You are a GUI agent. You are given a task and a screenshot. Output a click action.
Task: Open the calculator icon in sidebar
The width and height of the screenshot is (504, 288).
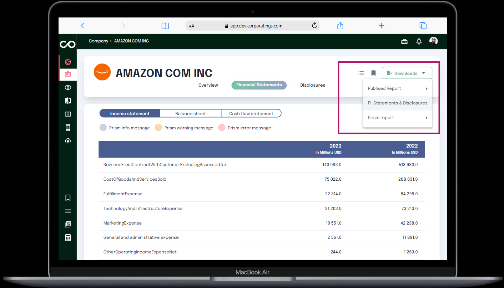(68, 238)
